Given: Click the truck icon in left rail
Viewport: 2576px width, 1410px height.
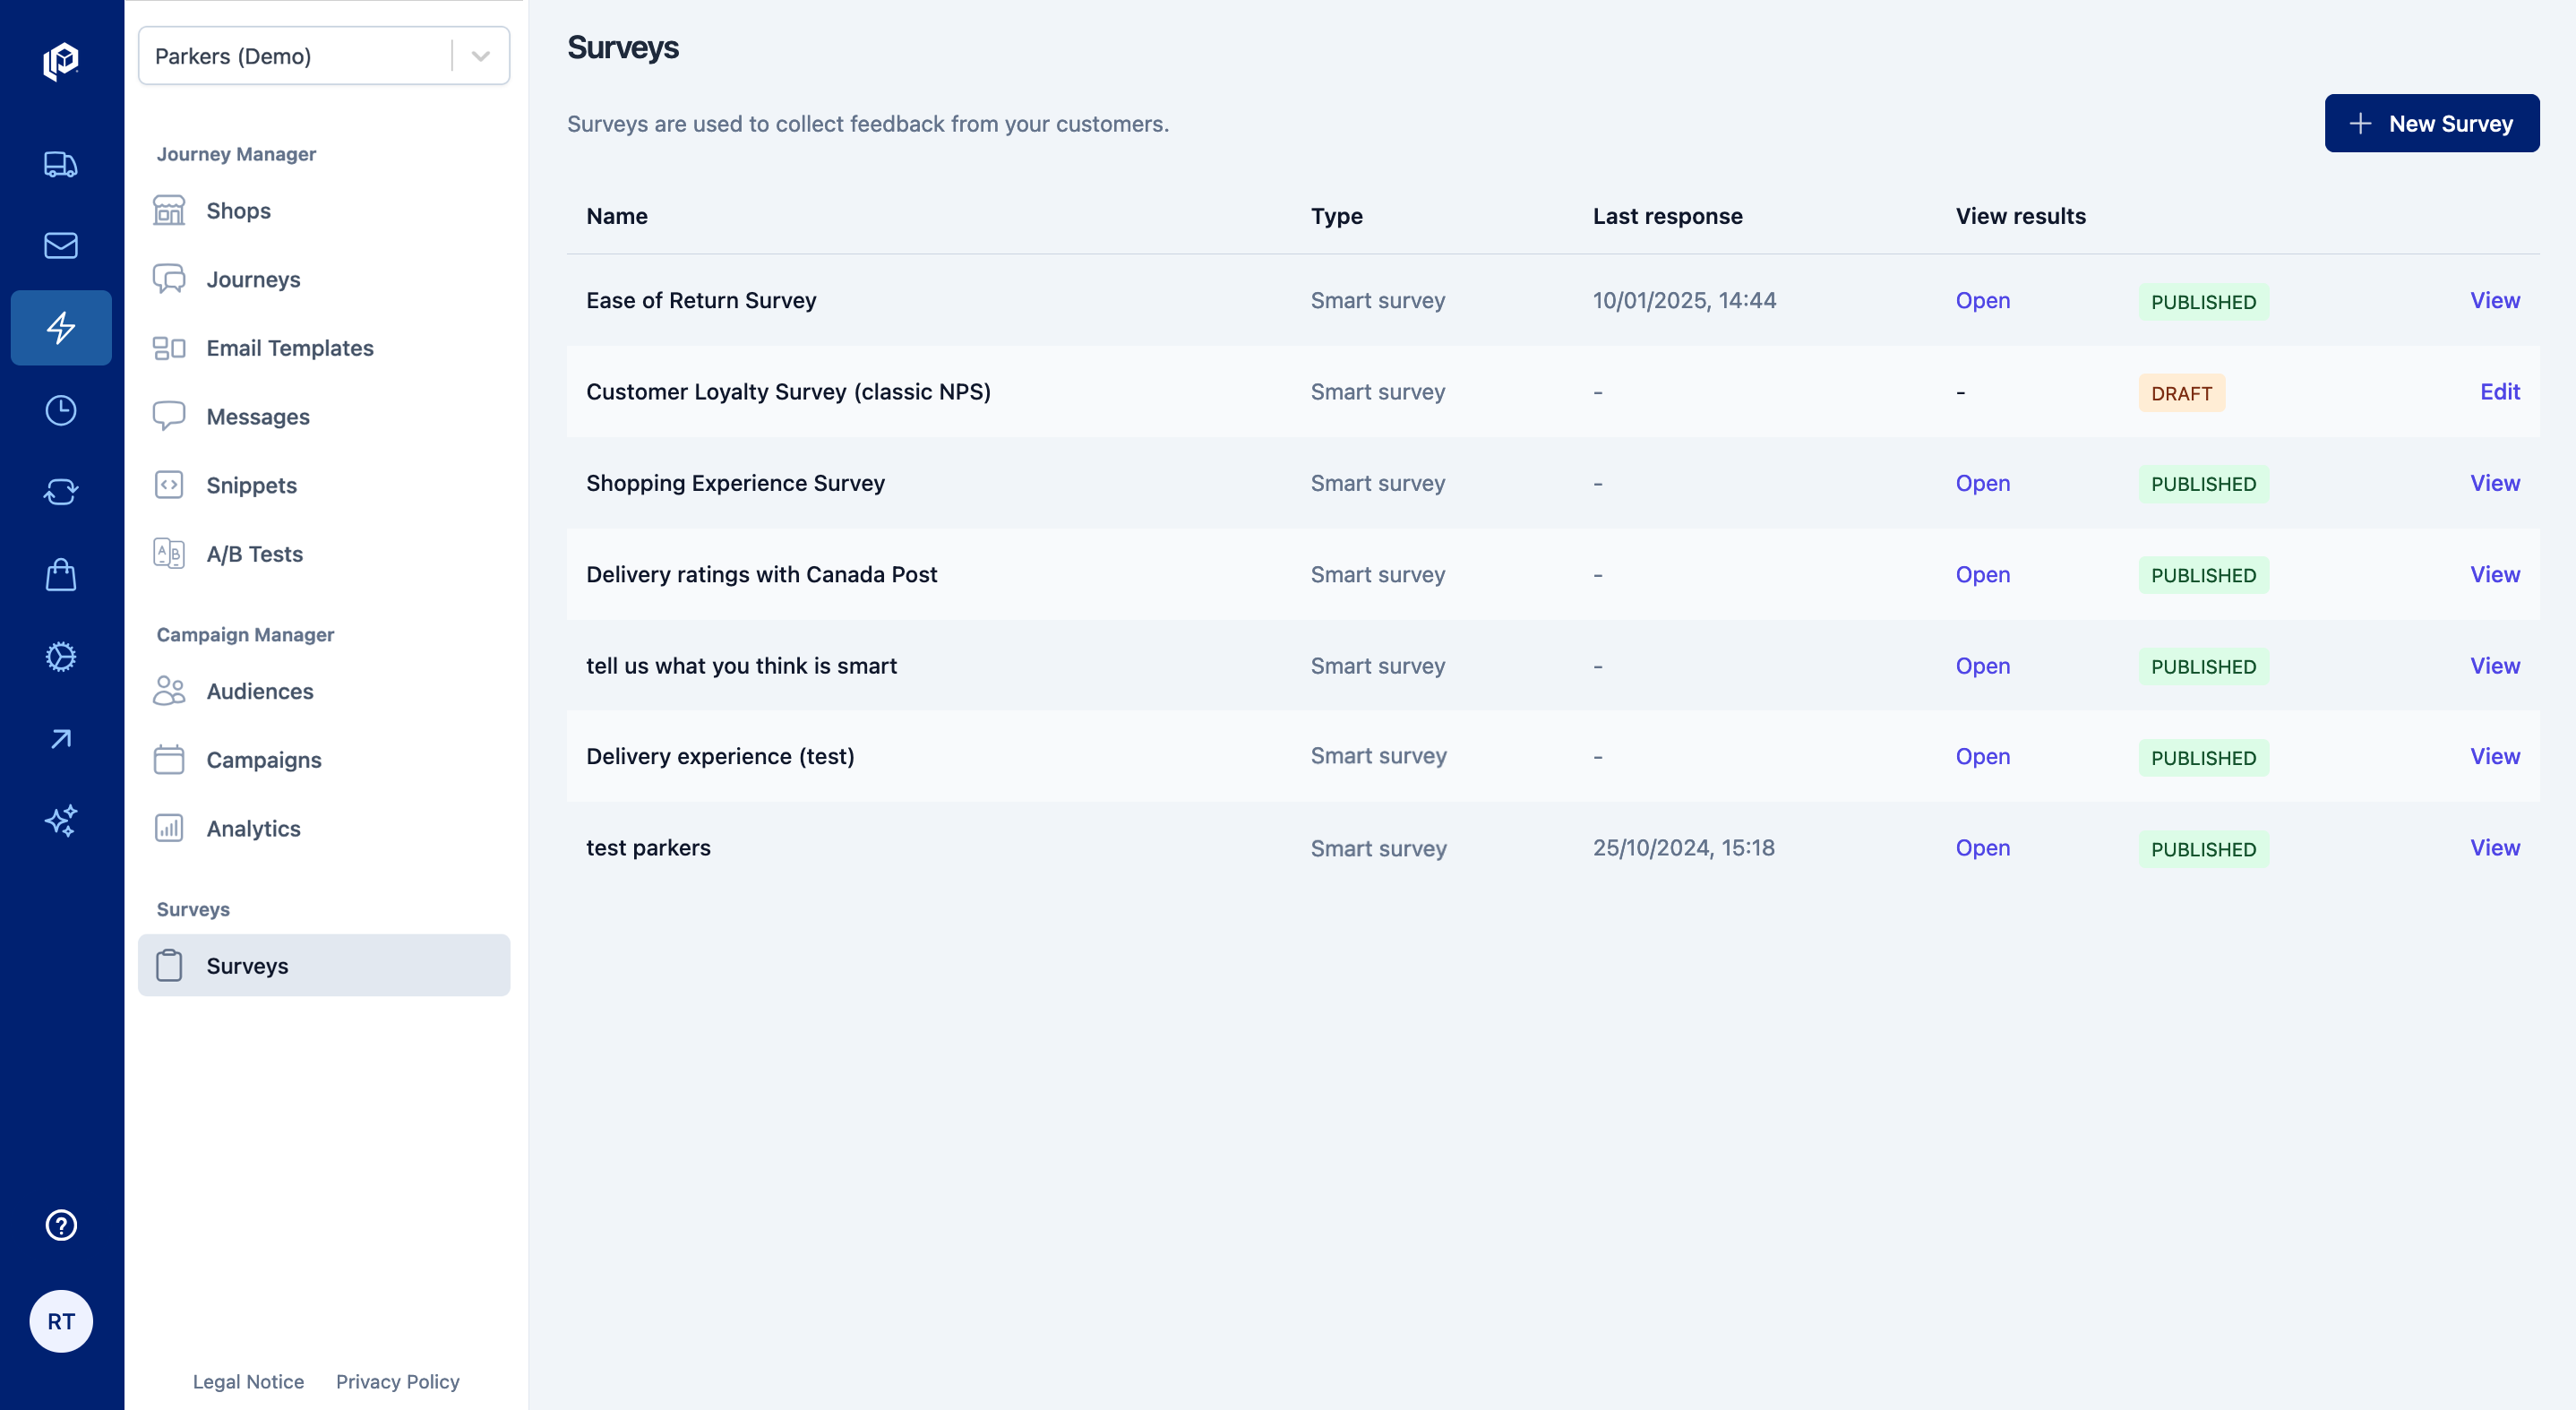Looking at the screenshot, I should coord(61,164).
